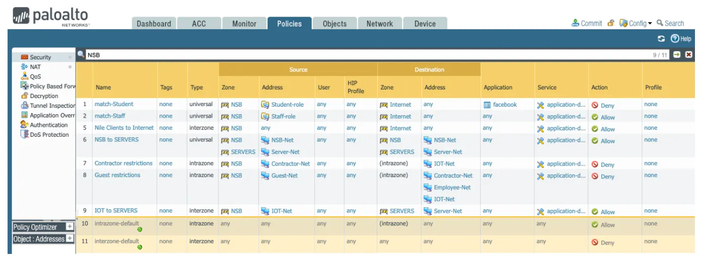Expand the Object : Addresses panel

pyautogui.click(x=70, y=239)
